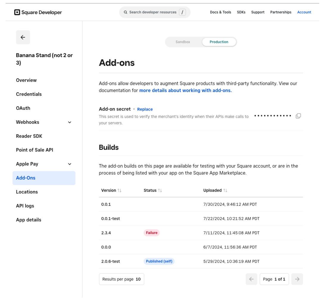The width and height of the screenshot is (327, 299).
Task: Switch to the Sandbox environment
Action: pos(183,42)
